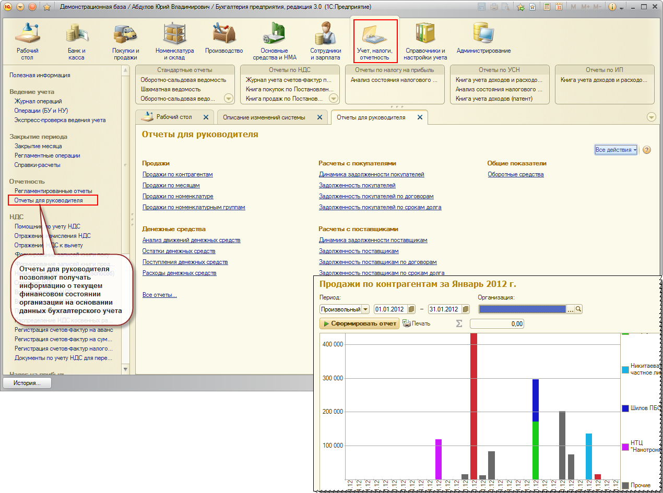The image size is (663, 493).
Task: Click the start date field 01.01.2012
Action: 391,309
